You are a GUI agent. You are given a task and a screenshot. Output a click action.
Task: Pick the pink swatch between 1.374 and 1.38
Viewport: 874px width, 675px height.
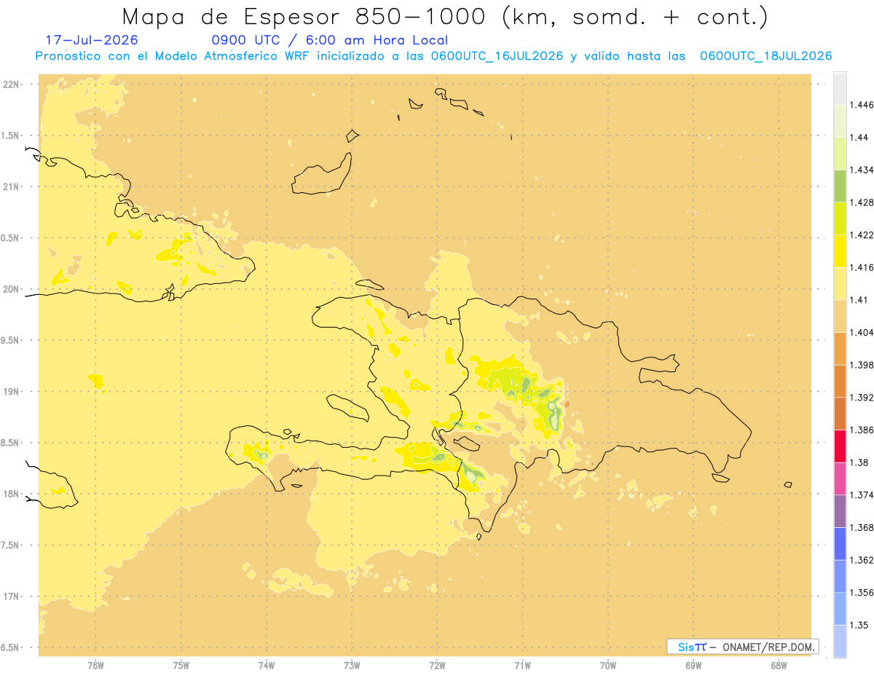(840, 478)
